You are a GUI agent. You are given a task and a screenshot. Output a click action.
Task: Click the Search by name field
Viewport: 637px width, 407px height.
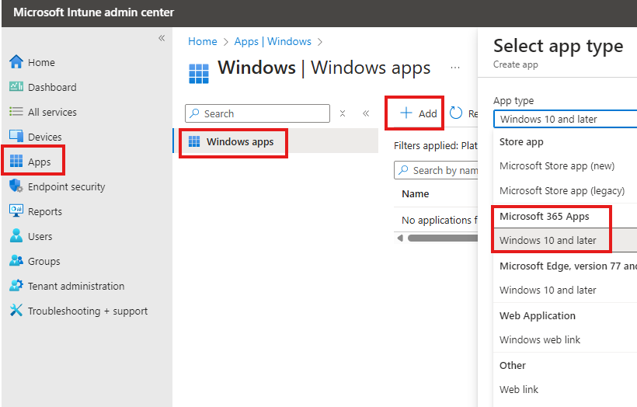point(436,170)
